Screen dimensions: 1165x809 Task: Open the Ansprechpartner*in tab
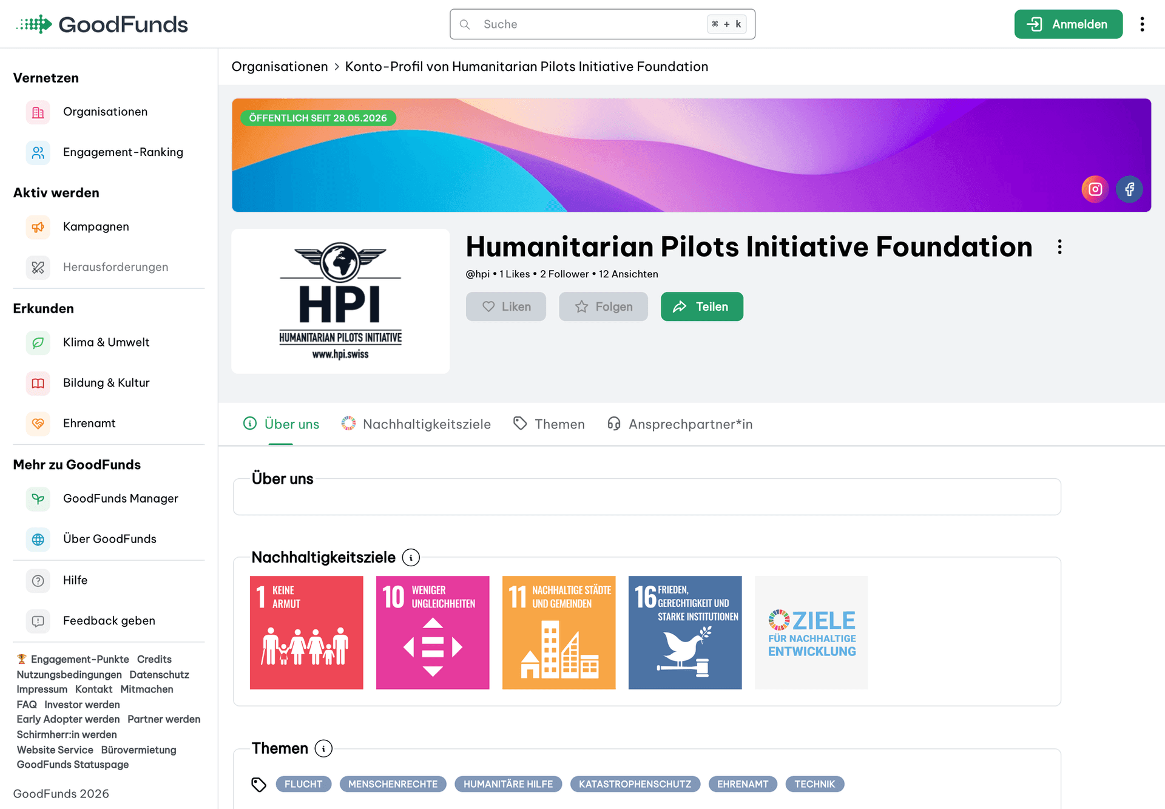680,424
